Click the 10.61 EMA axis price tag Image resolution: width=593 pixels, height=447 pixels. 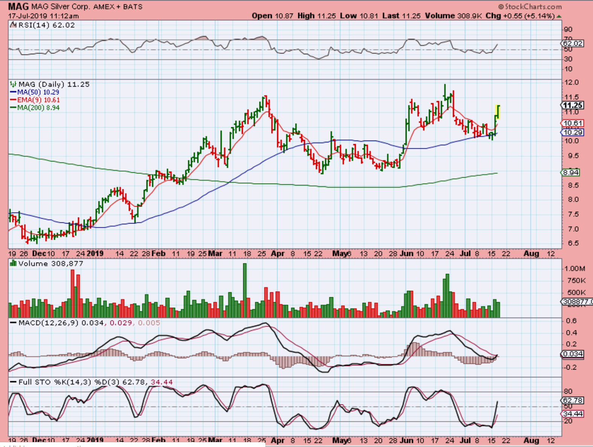pyautogui.click(x=573, y=123)
